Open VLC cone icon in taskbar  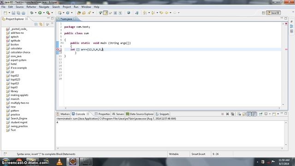click(59, 162)
